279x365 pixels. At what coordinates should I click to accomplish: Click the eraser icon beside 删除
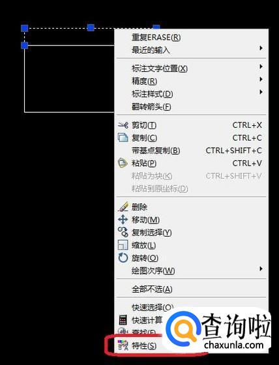click(123, 207)
